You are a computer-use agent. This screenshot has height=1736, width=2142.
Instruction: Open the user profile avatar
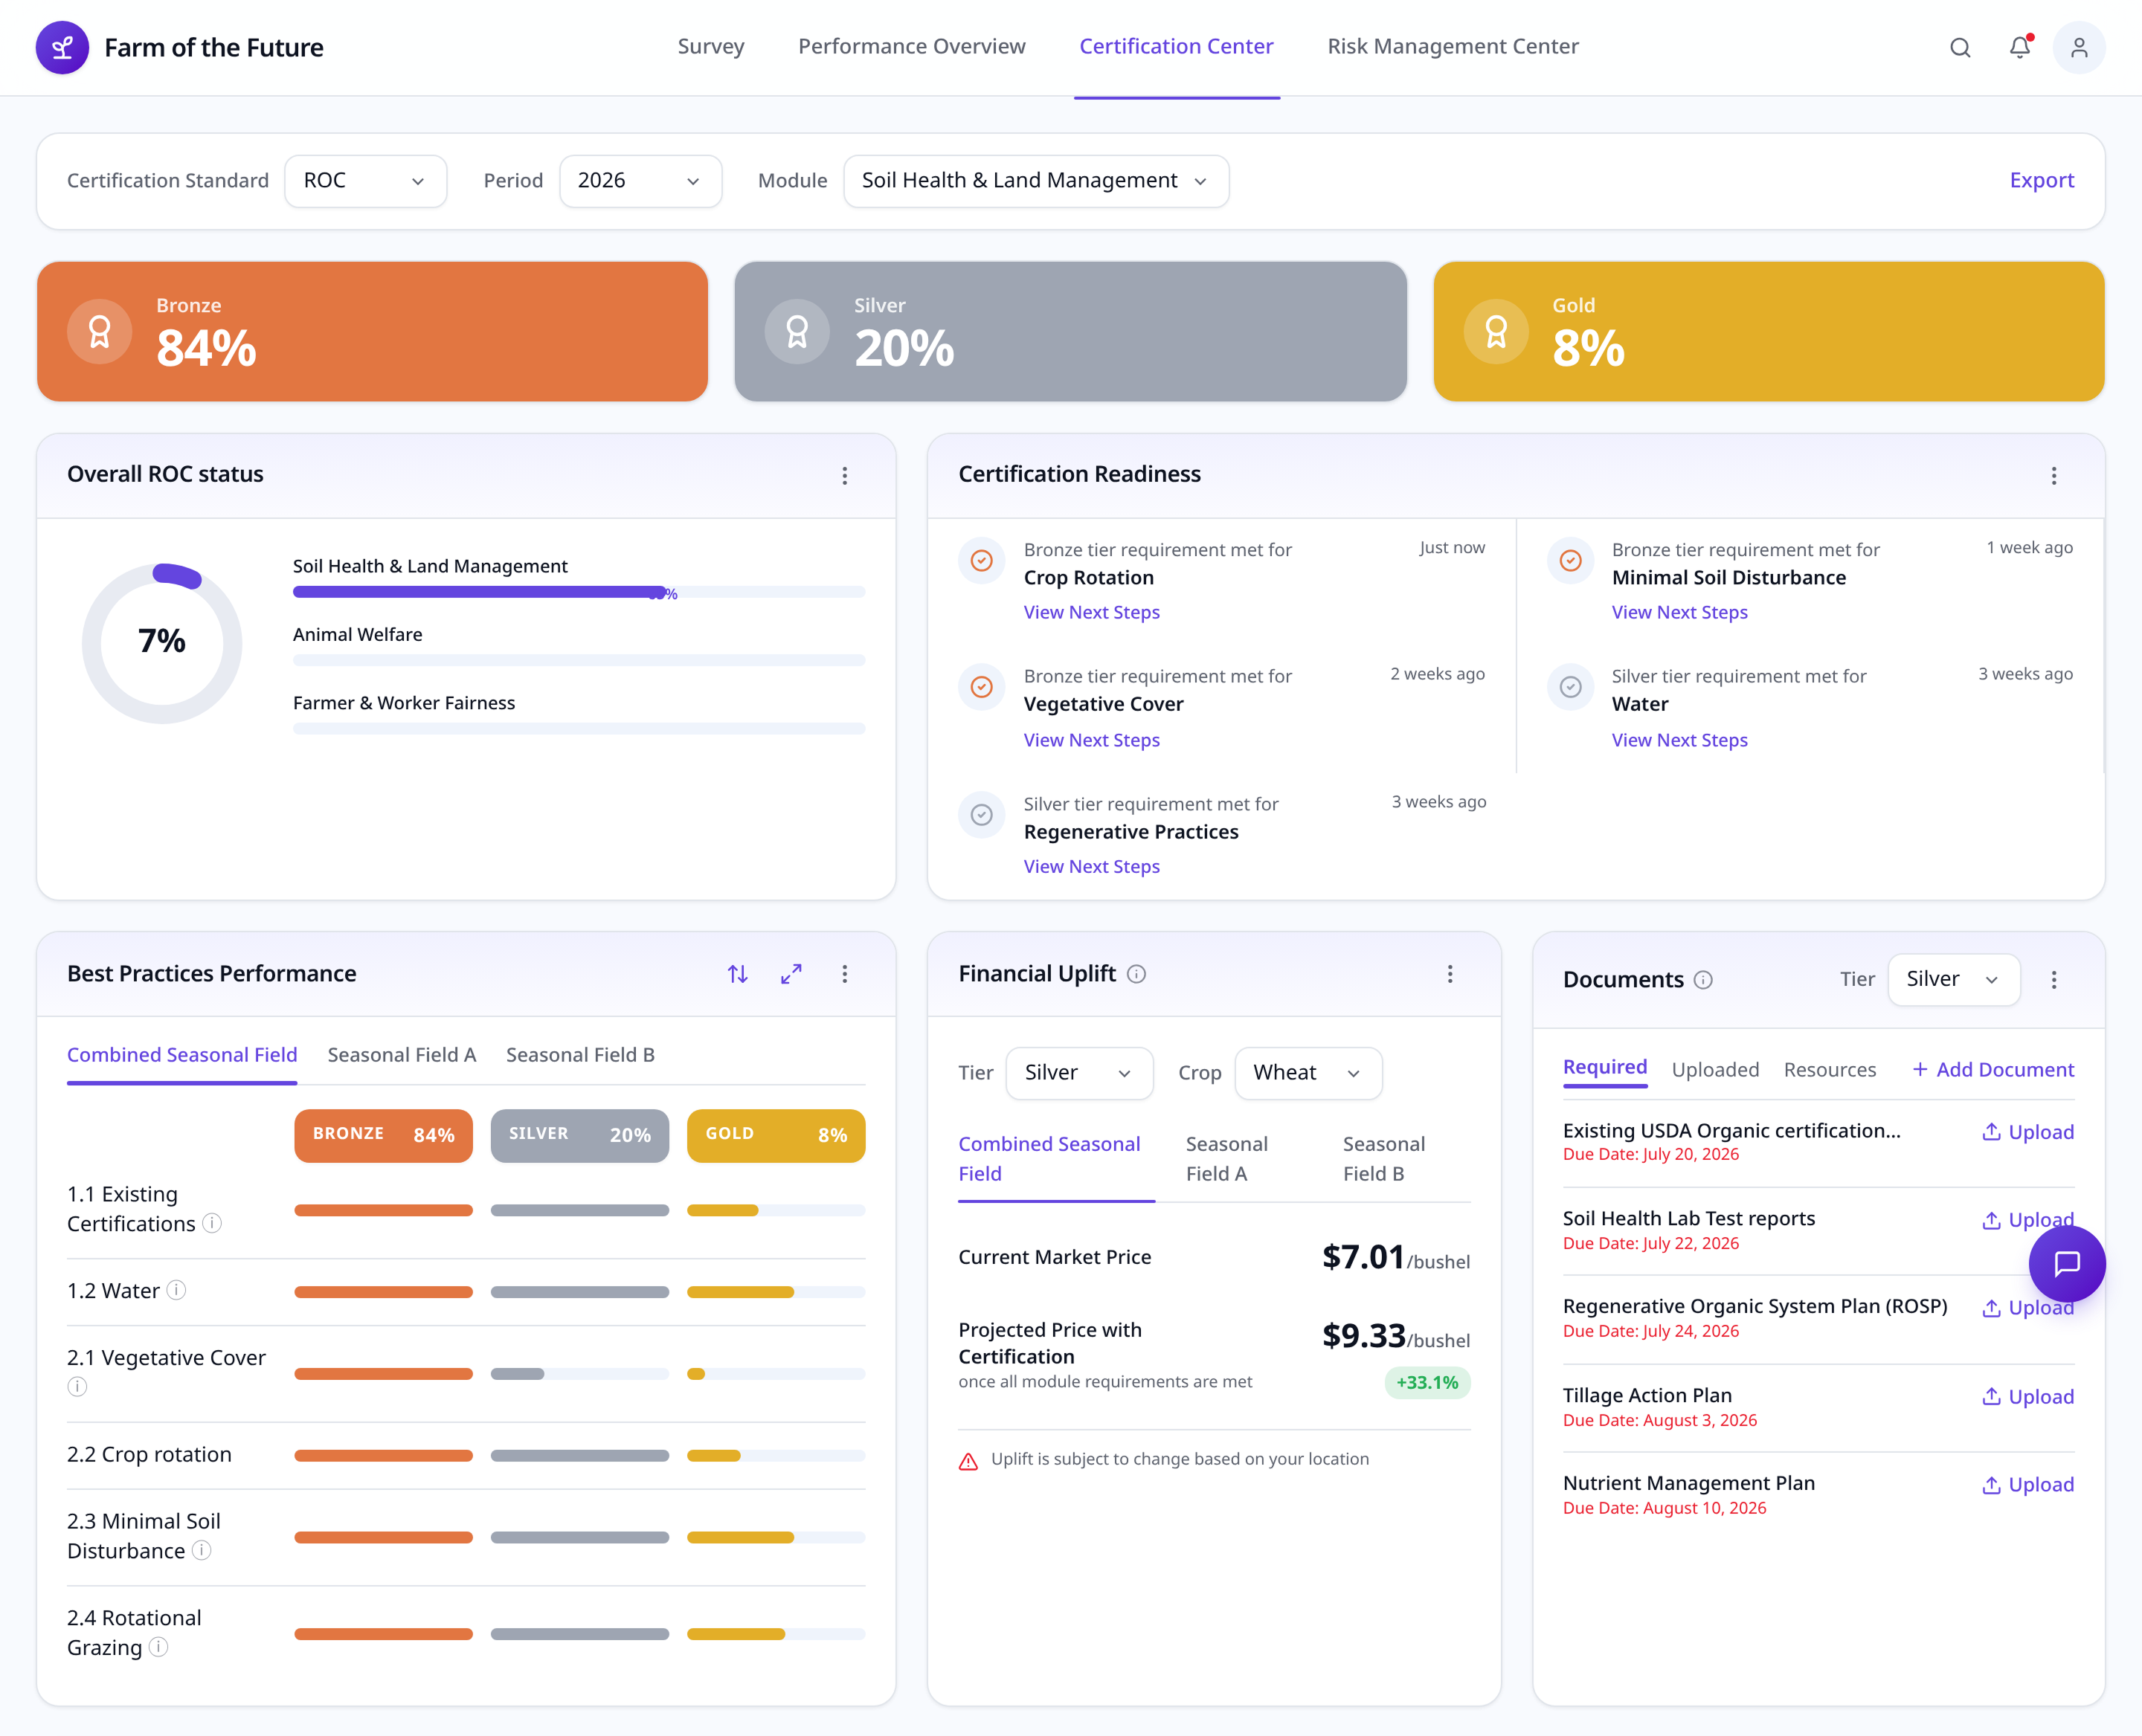click(x=2079, y=47)
